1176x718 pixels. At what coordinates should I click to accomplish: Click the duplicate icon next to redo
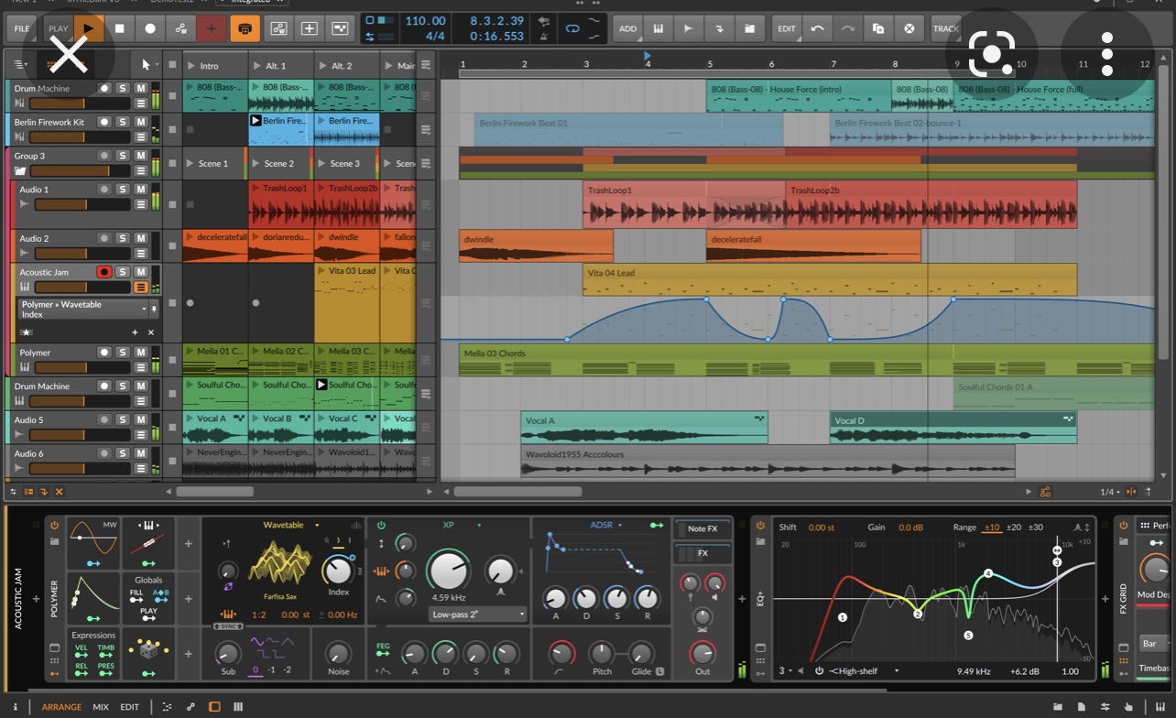[x=877, y=28]
